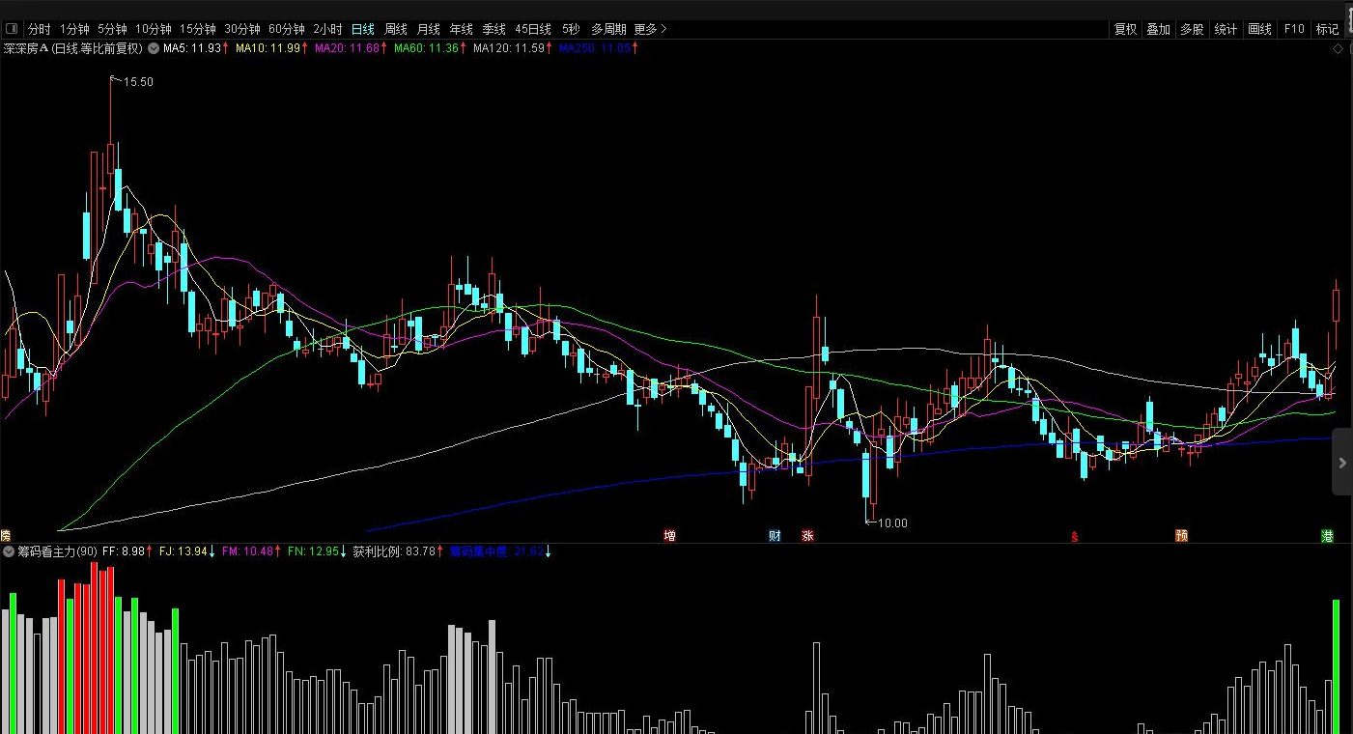The height and width of the screenshot is (734, 1353).
Task: Click the 增 event marker on the chart
Action: 669,536
